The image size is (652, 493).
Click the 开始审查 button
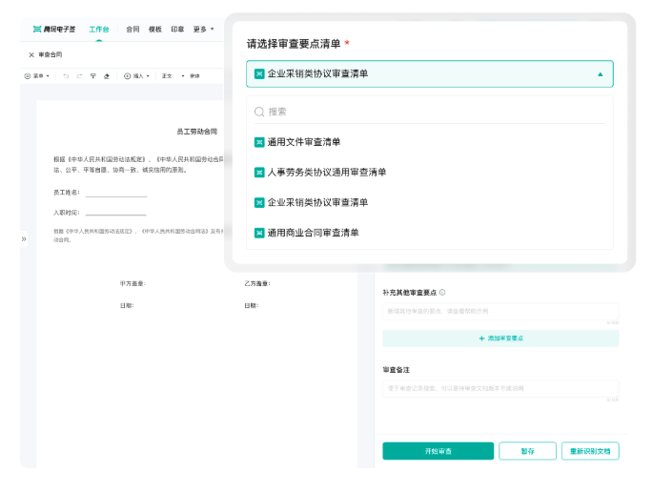tap(438, 451)
